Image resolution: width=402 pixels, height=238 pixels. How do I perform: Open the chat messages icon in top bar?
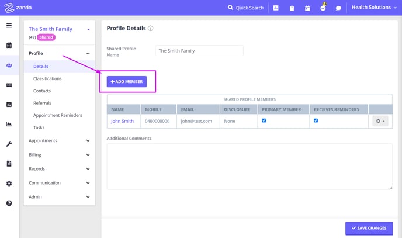[338, 8]
